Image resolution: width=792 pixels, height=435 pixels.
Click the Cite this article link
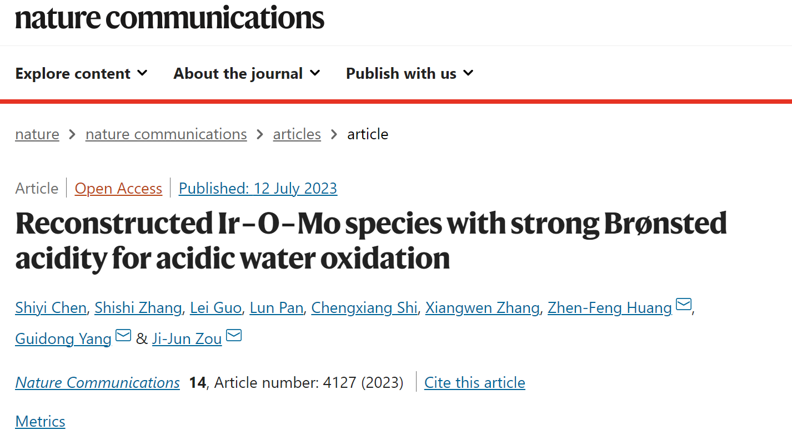point(475,383)
